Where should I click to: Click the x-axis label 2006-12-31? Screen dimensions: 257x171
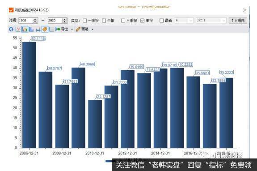pos(29,153)
